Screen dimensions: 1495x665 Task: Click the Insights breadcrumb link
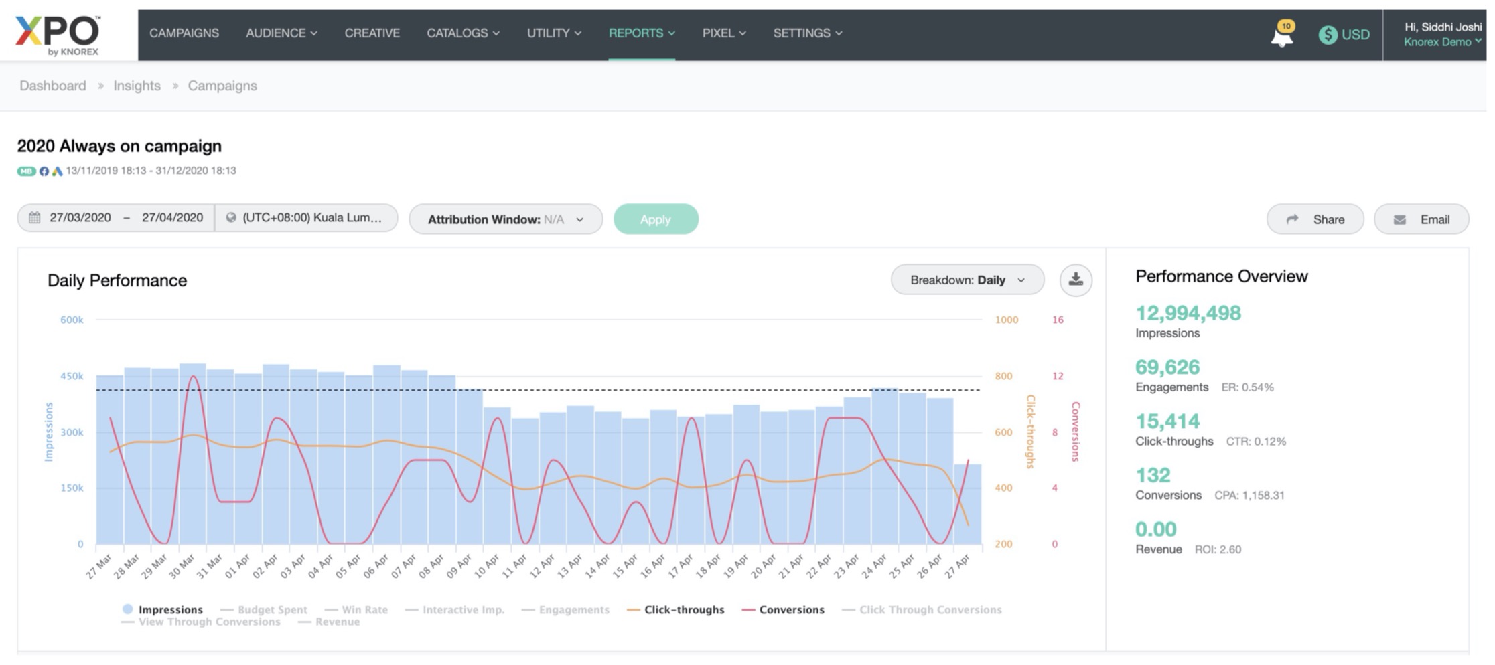137,86
